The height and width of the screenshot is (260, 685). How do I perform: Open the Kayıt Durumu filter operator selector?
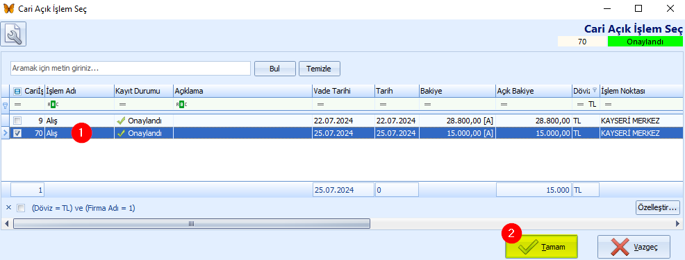[122, 105]
